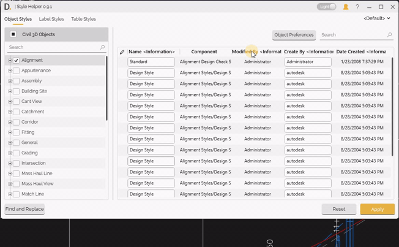Switch to the Label Styles tab
399x247 pixels.
tap(51, 19)
